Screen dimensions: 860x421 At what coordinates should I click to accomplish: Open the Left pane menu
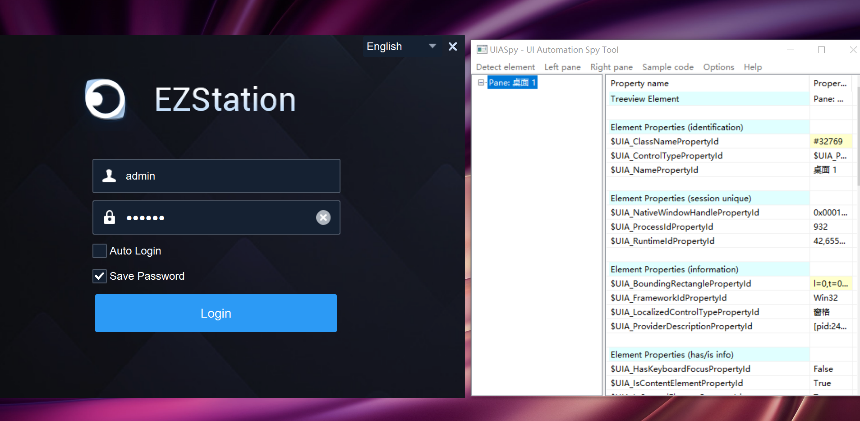[562, 67]
